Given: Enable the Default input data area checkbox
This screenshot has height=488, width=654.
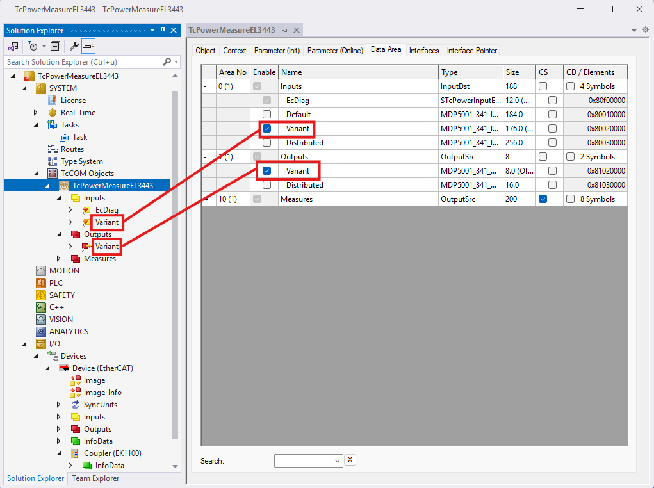Looking at the screenshot, I should pyautogui.click(x=266, y=115).
